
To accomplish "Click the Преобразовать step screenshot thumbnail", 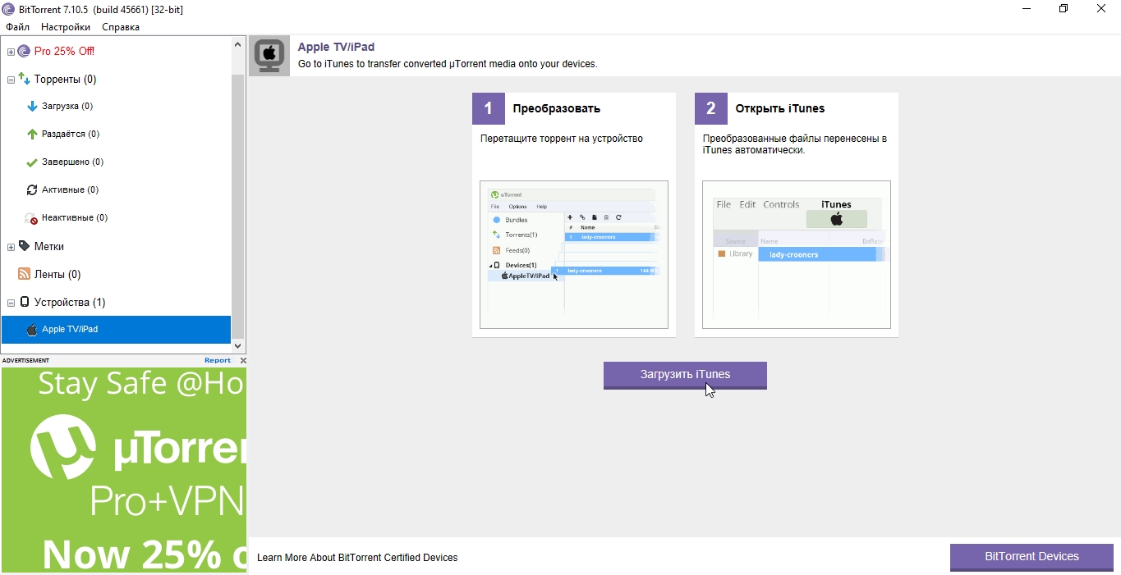I will [x=574, y=254].
